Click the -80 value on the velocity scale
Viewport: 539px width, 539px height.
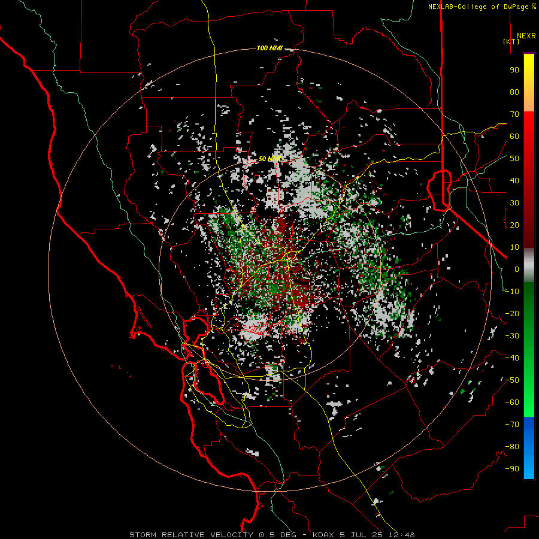(512, 447)
